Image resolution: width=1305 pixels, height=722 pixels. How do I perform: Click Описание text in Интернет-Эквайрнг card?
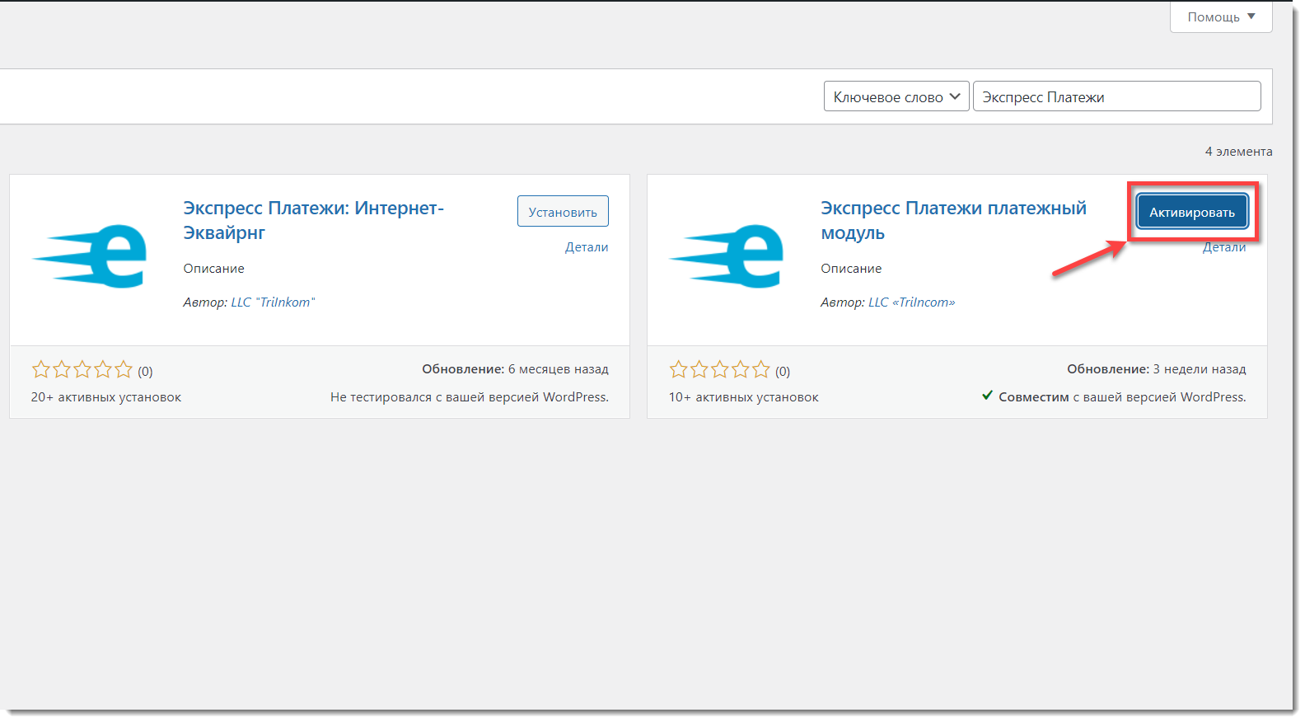point(213,269)
